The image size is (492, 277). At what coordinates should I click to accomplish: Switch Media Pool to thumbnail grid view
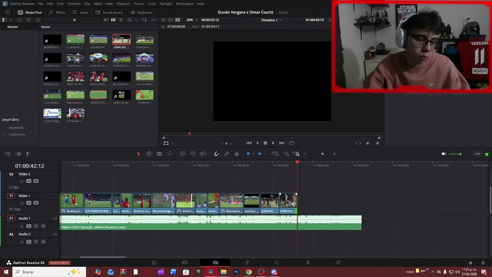pos(113,20)
